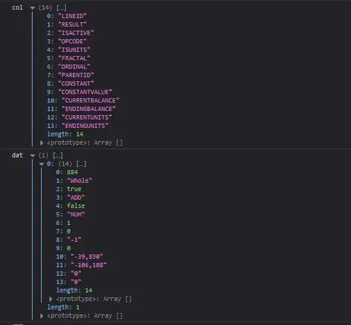Image resolution: width=351 pixels, height=325 pixels.
Task: Click the col variable name
Action: 18,8
